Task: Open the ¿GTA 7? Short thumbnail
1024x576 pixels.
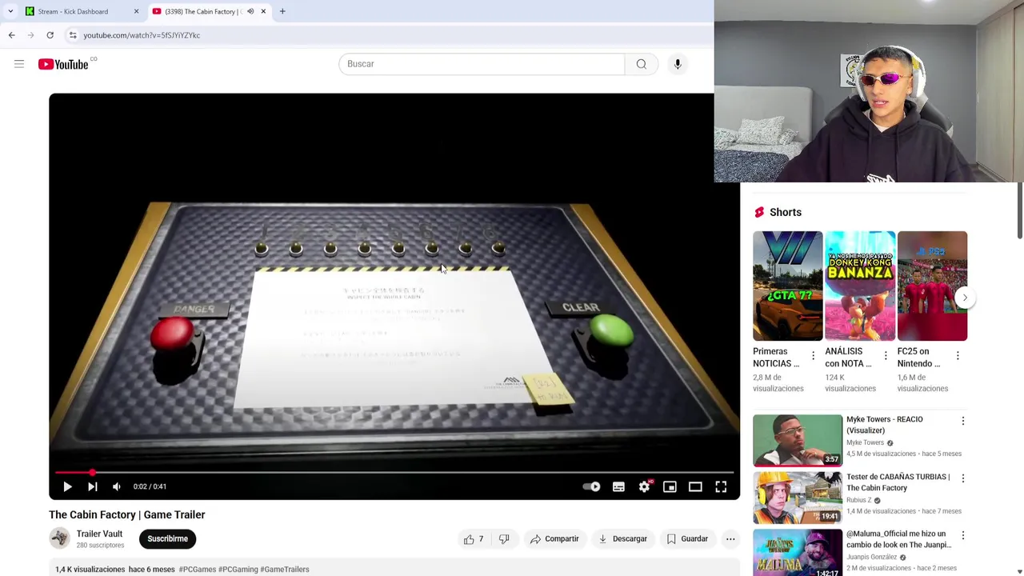Action: [x=788, y=286]
